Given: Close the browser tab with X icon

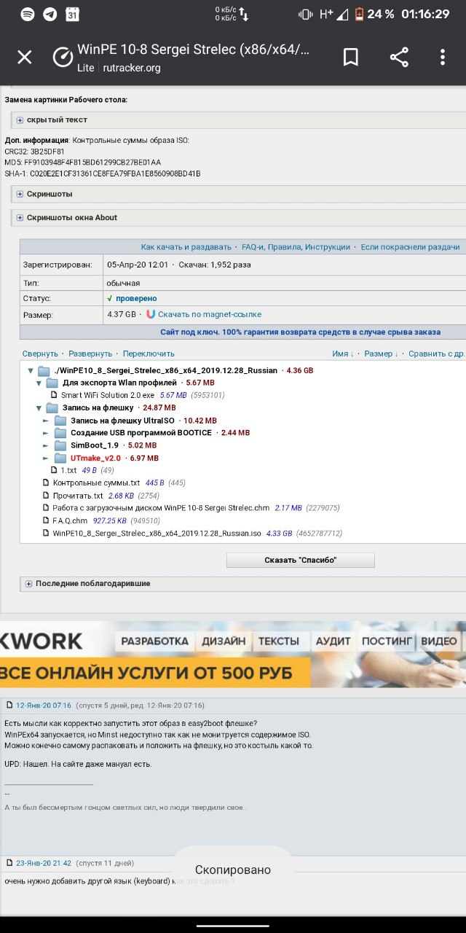Looking at the screenshot, I should click(25, 58).
